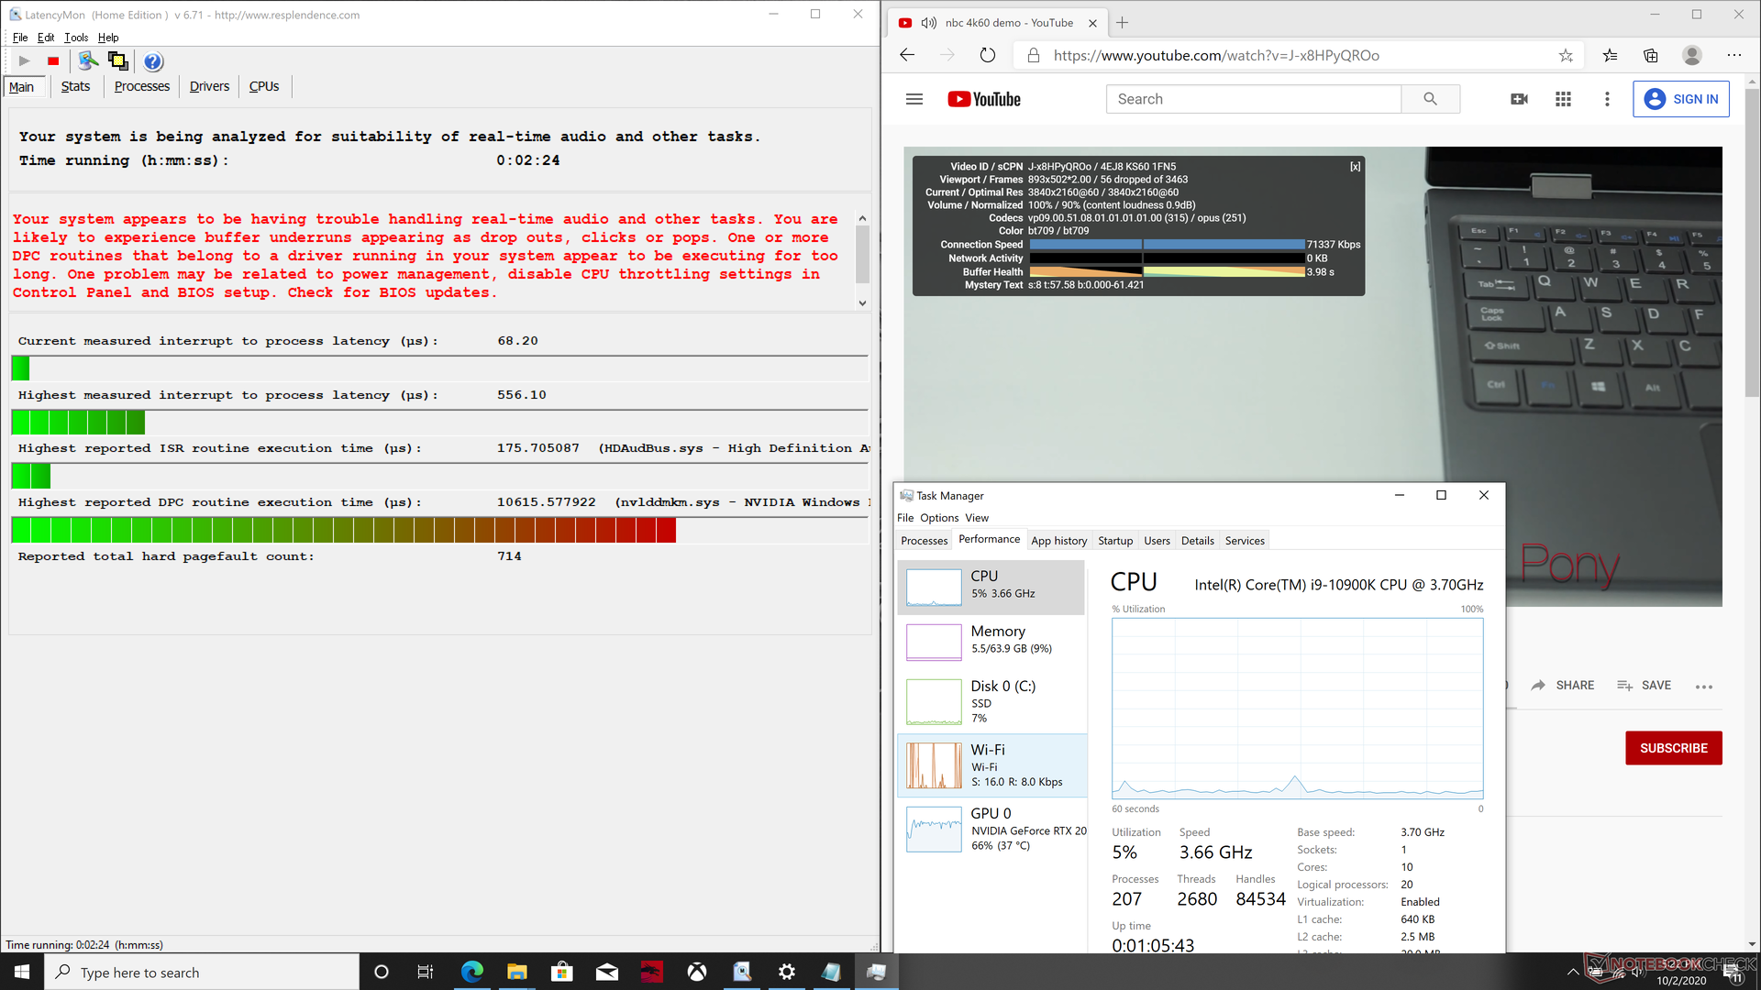Mute the nbc 4k60 demo tab speaker

pyautogui.click(x=929, y=23)
